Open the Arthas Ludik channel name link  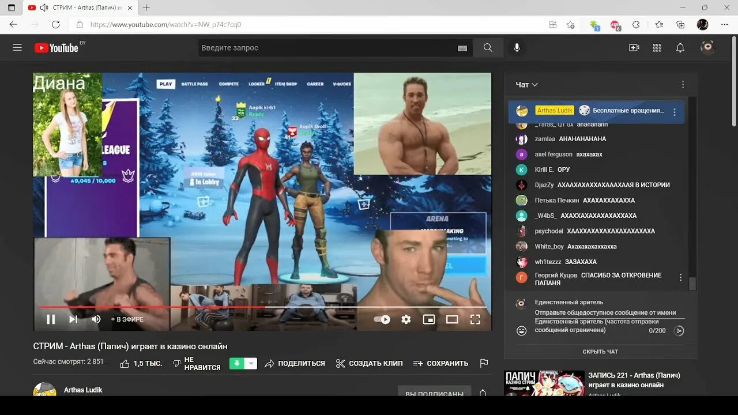tap(83, 390)
